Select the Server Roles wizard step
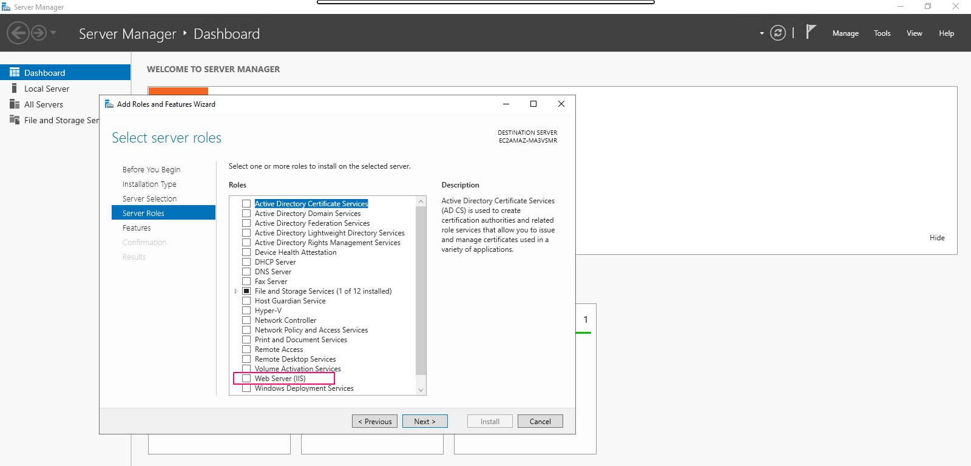 pos(163,213)
